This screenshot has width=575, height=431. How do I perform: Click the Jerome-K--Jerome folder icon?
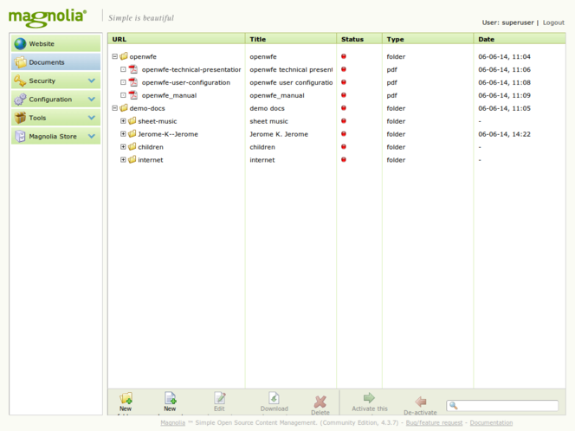click(x=132, y=134)
